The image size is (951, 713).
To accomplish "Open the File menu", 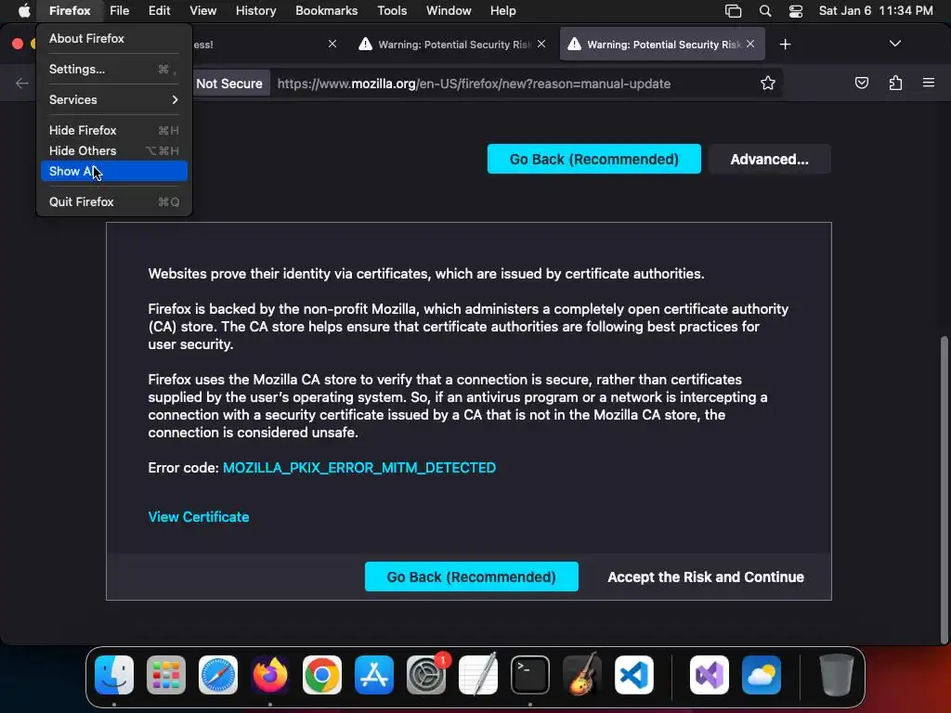I will tap(120, 10).
